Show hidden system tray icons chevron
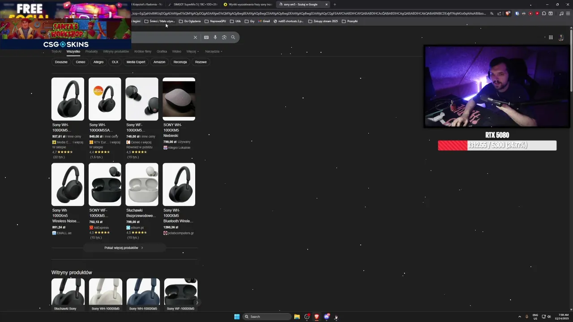573x322 pixels. click(x=520, y=317)
